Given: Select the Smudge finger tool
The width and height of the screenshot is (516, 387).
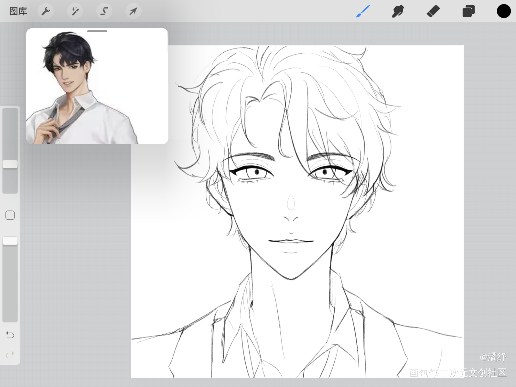Looking at the screenshot, I should pyautogui.click(x=398, y=11).
